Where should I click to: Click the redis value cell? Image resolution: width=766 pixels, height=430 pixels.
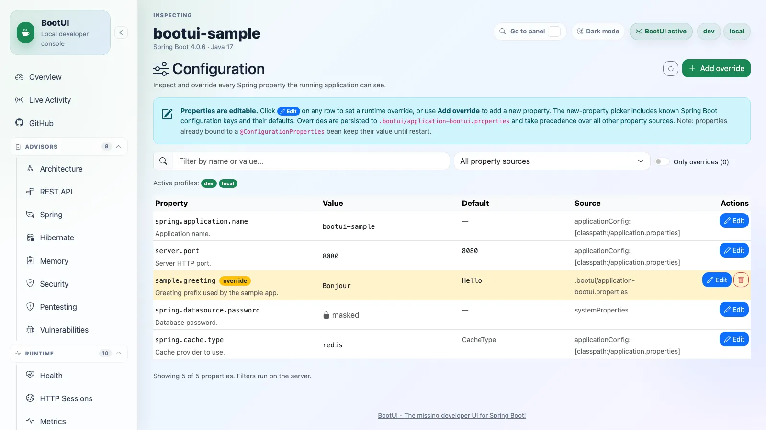(333, 345)
